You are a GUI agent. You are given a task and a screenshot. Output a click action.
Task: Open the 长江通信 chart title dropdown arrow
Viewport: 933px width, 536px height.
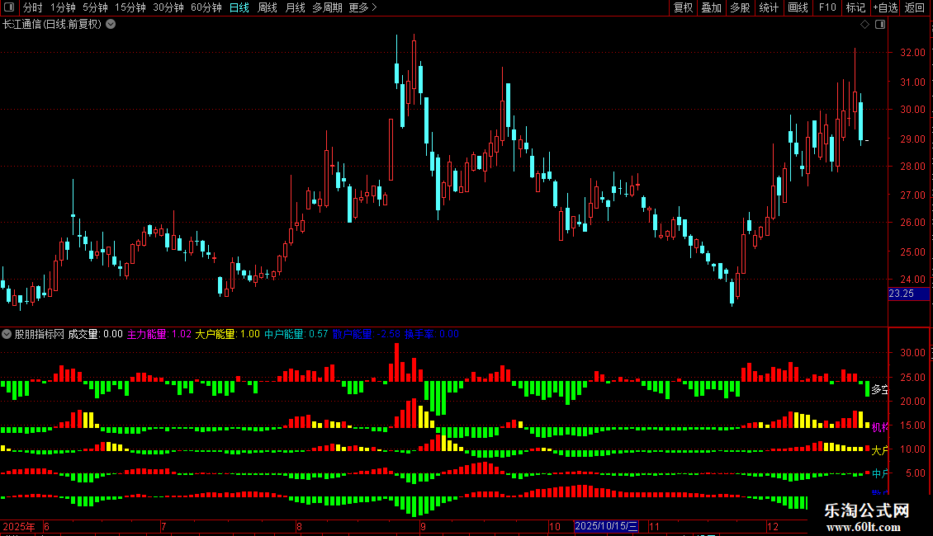111,25
